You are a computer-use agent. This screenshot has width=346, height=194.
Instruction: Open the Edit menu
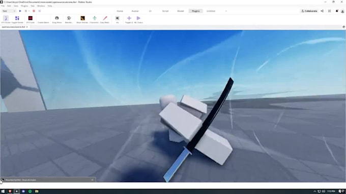tap(9, 6)
